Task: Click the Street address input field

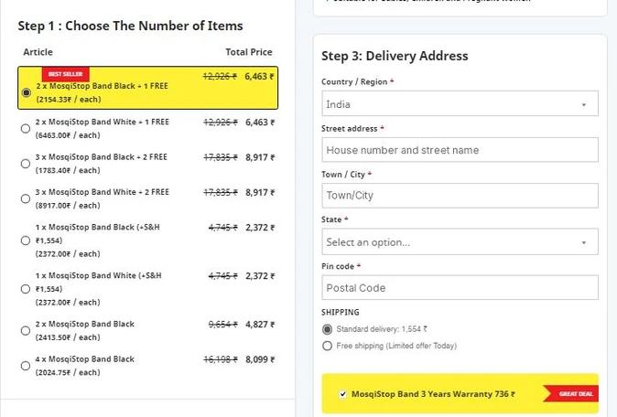Action: [460, 150]
